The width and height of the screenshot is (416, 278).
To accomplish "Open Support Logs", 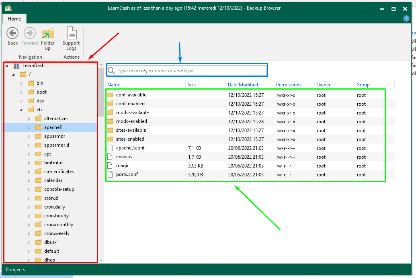I will tap(72, 39).
